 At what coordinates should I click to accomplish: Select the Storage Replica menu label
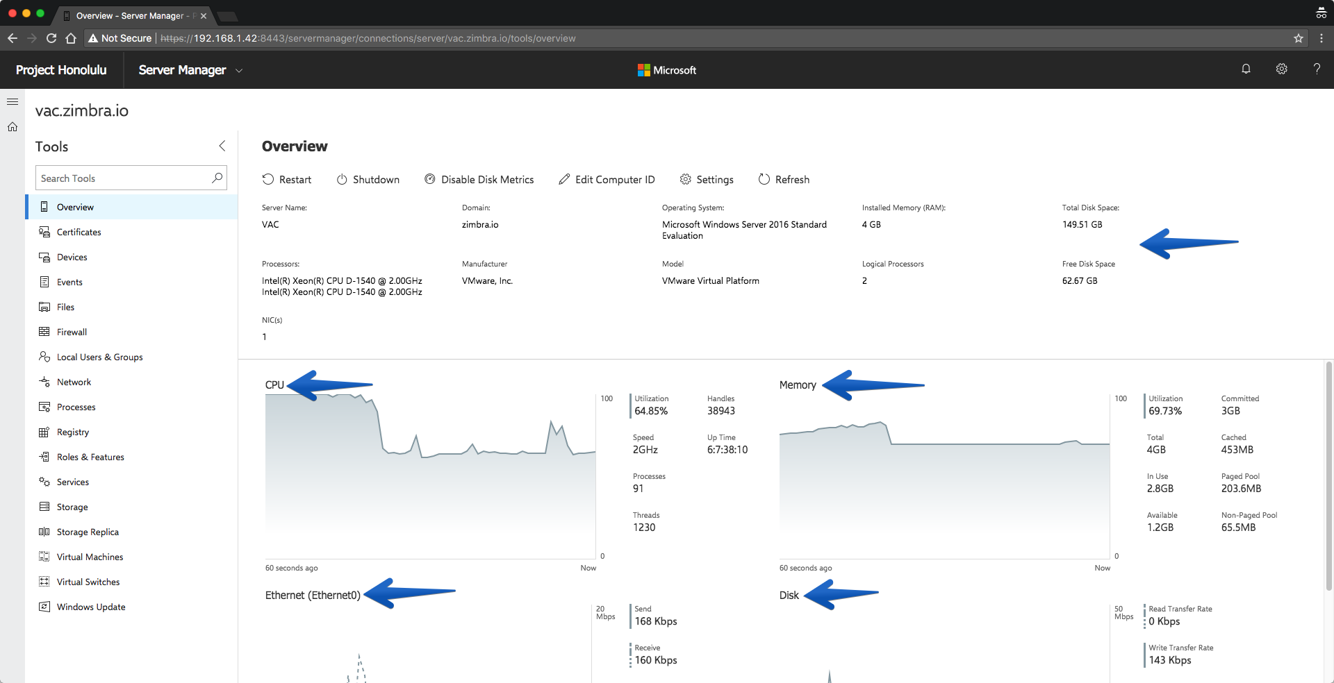tap(88, 532)
